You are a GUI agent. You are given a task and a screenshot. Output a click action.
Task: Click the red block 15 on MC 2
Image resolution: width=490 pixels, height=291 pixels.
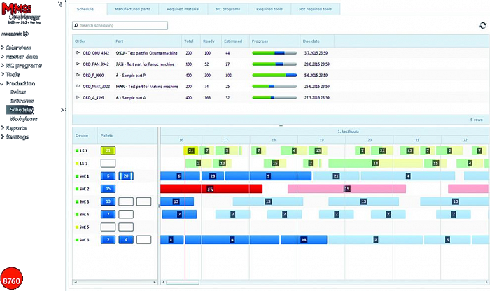(211, 189)
